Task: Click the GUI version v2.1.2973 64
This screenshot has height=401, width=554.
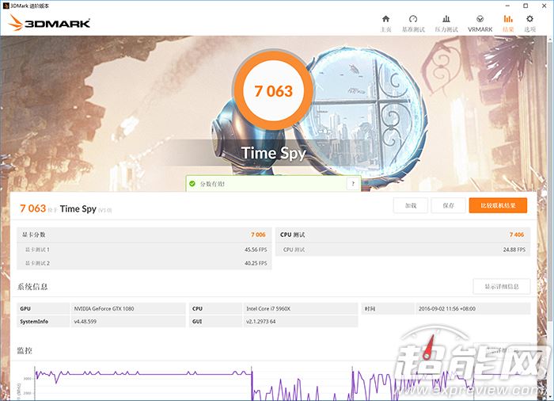Action: [x=260, y=322]
